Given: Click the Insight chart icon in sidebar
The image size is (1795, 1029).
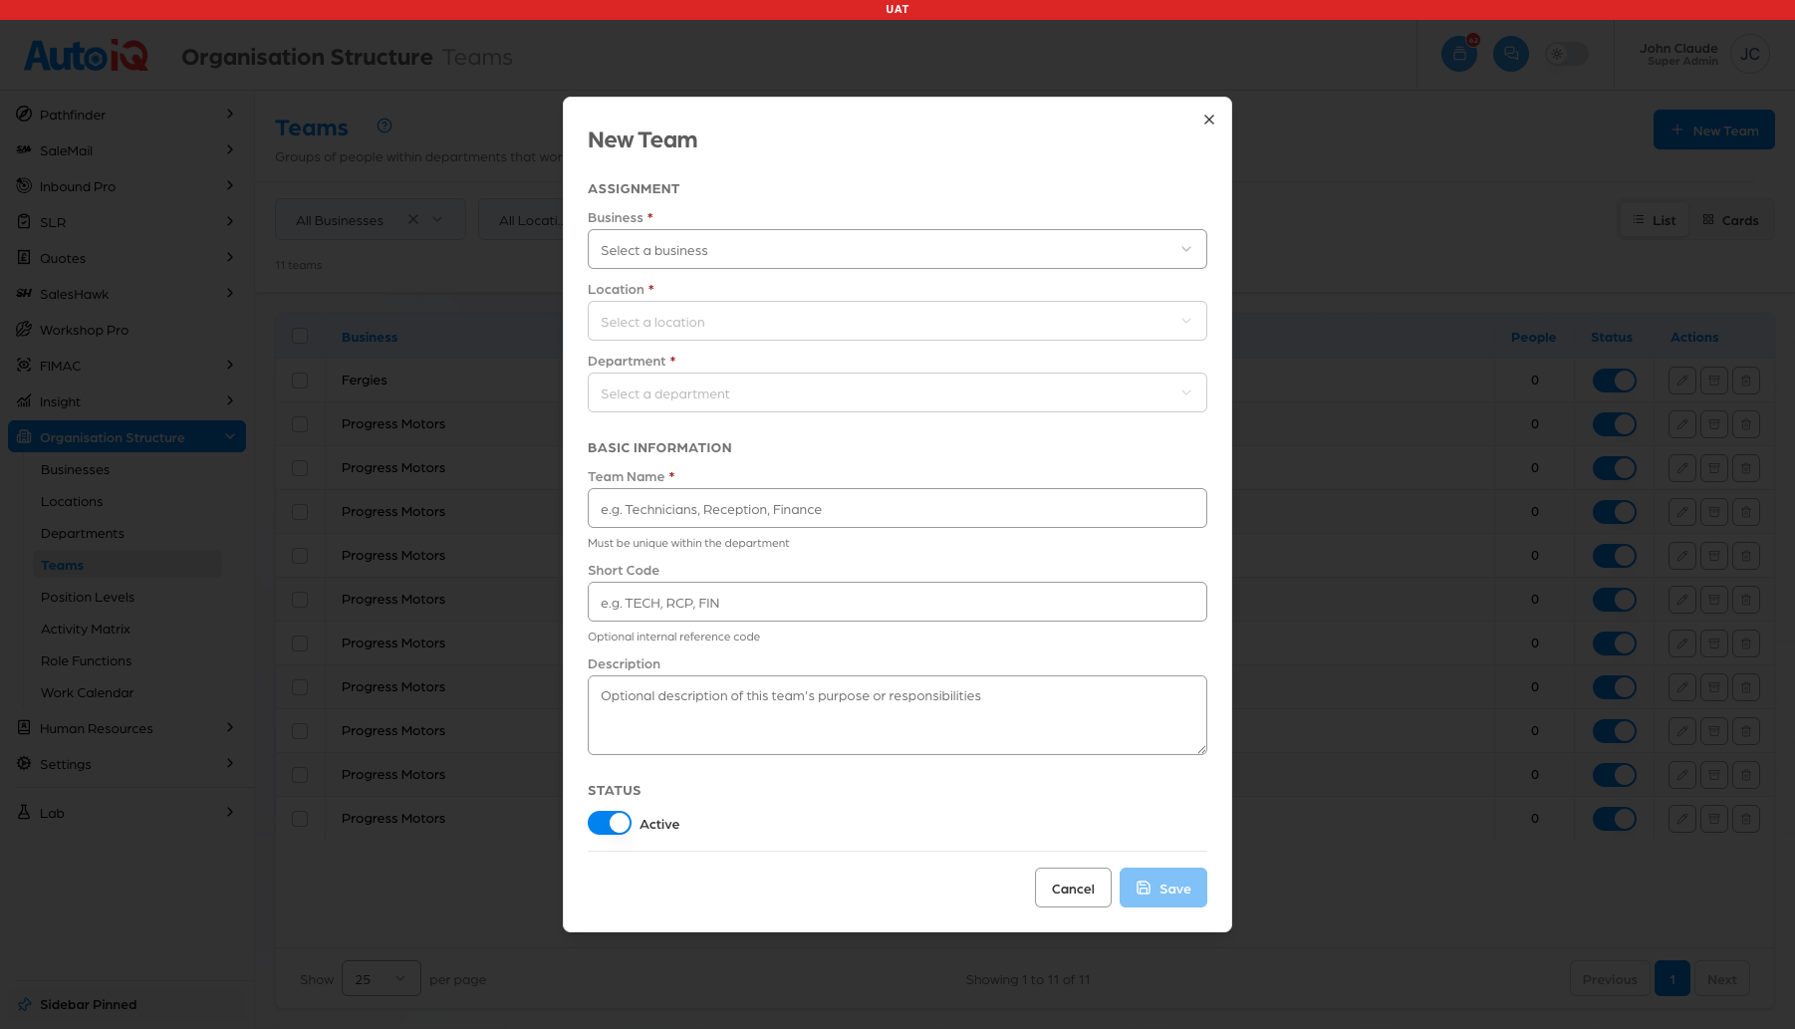Looking at the screenshot, I should 24,401.
